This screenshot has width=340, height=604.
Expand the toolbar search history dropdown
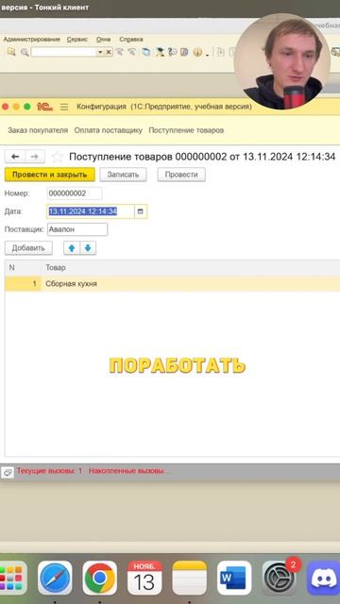[x=100, y=52]
